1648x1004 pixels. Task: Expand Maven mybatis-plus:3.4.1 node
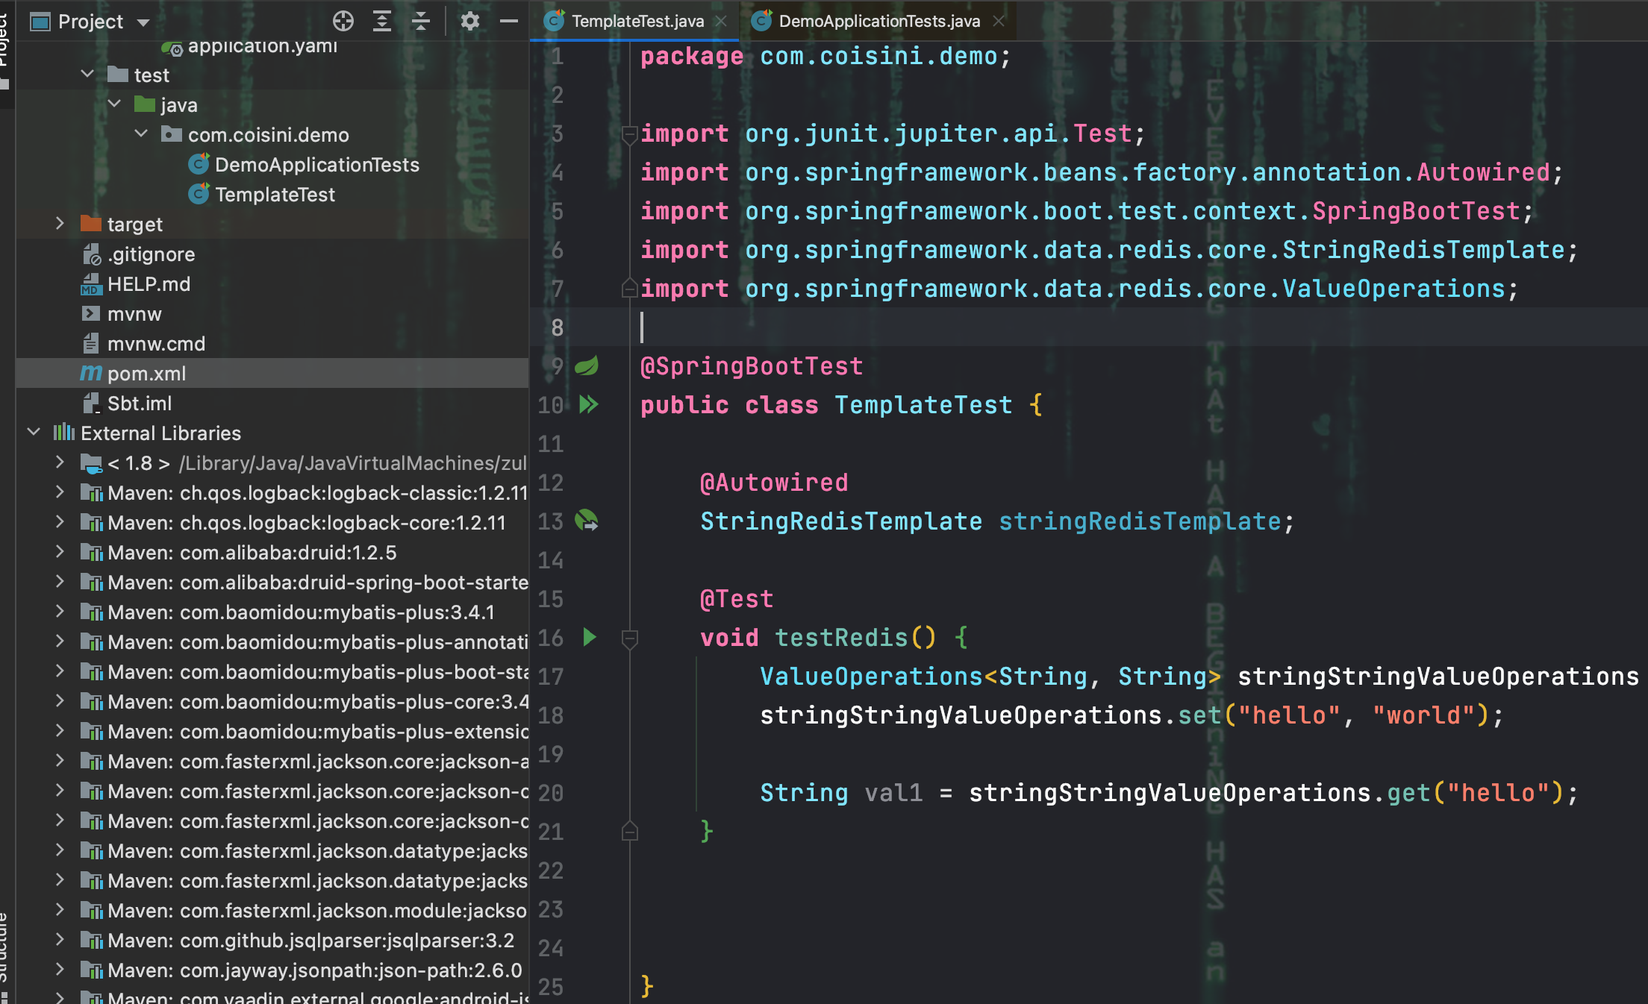[x=60, y=612]
